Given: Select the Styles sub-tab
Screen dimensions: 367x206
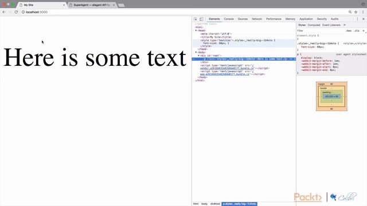Looking at the screenshot, I should pyautogui.click(x=302, y=25).
